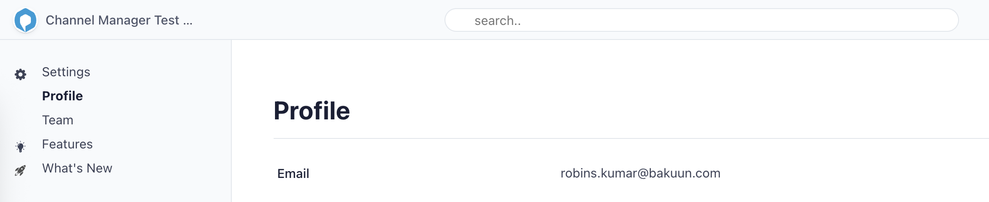Click the robins.kumar@bakuun.com email address
989x202 pixels.
tap(640, 173)
